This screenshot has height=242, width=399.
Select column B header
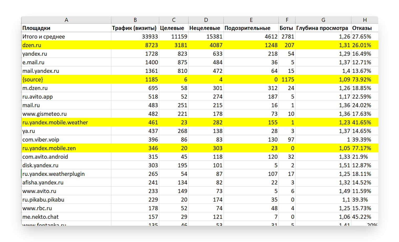[135, 20]
